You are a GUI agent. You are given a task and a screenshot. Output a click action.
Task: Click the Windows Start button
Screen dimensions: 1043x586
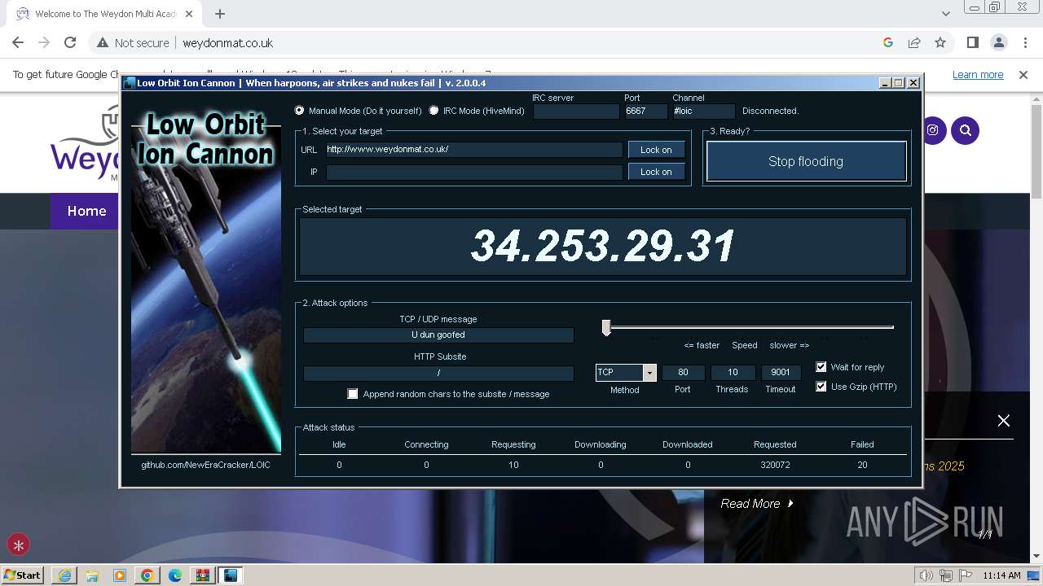[x=23, y=575]
